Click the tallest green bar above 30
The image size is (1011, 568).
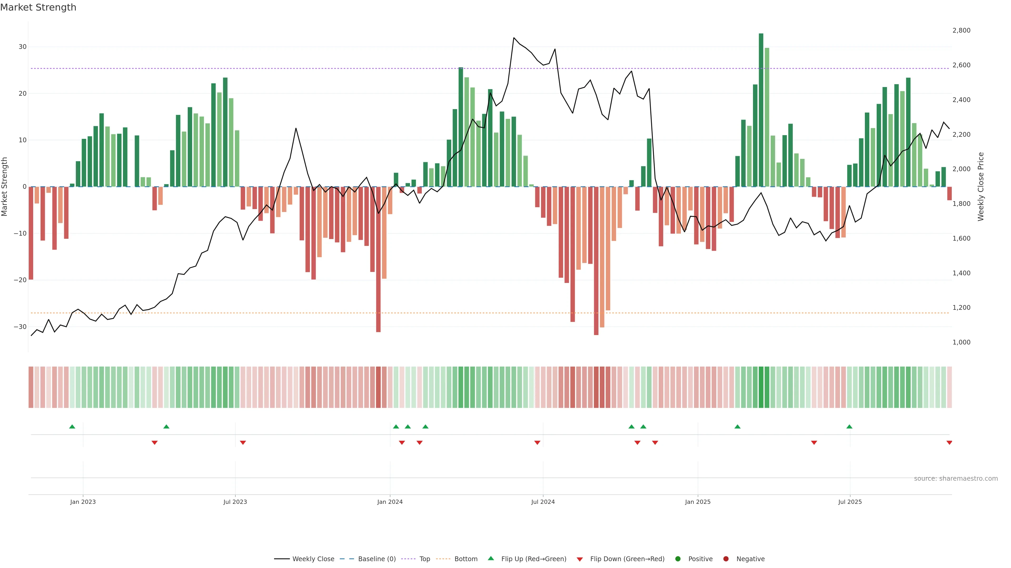click(x=761, y=110)
